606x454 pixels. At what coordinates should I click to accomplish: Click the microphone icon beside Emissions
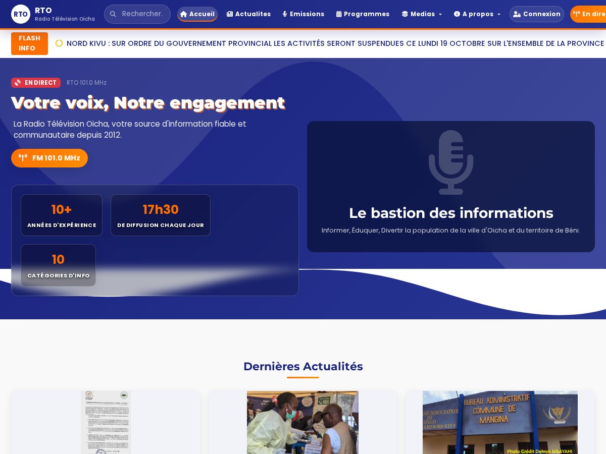coord(285,14)
